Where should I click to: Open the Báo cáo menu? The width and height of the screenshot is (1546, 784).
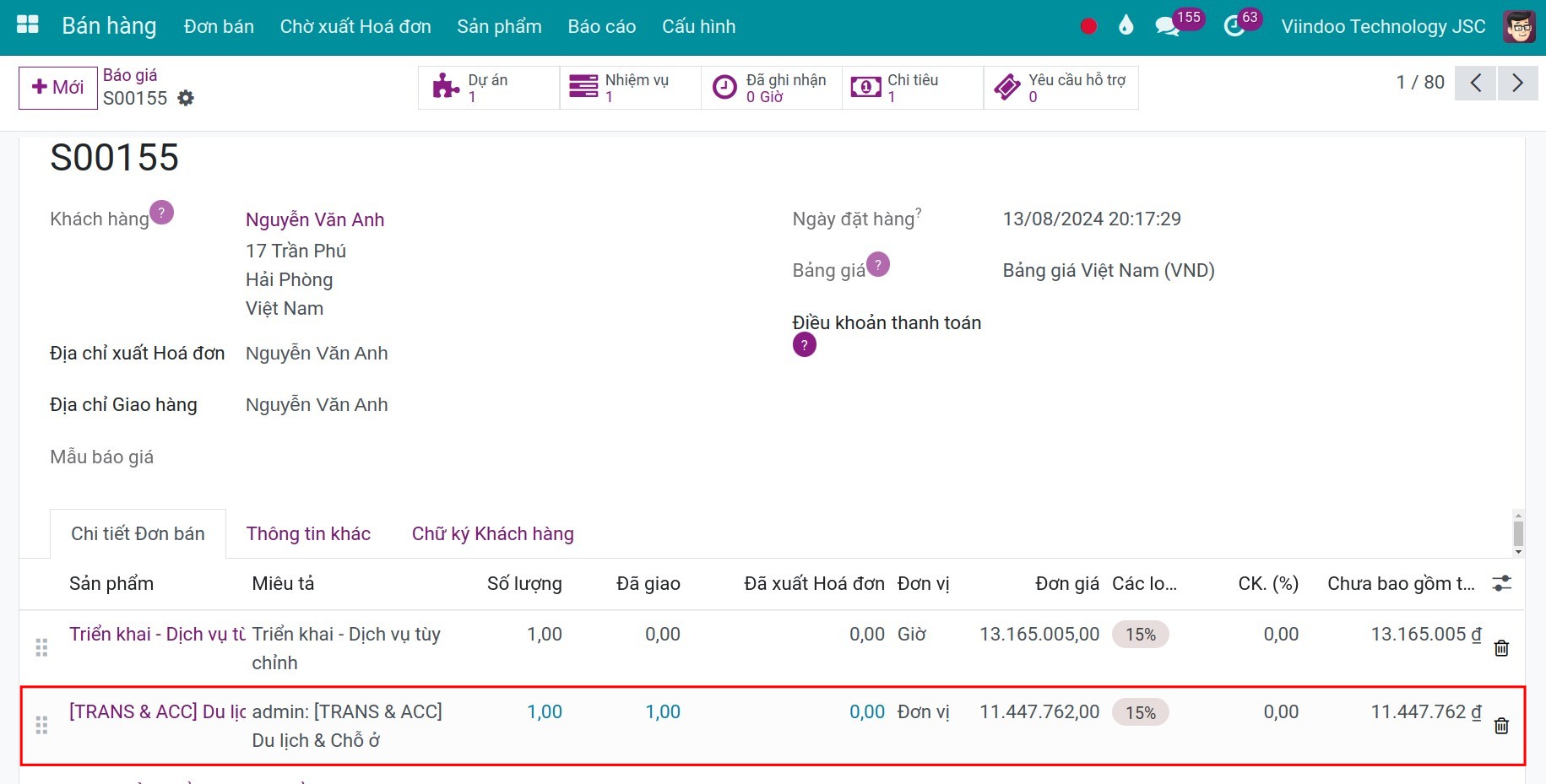[601, 26]
